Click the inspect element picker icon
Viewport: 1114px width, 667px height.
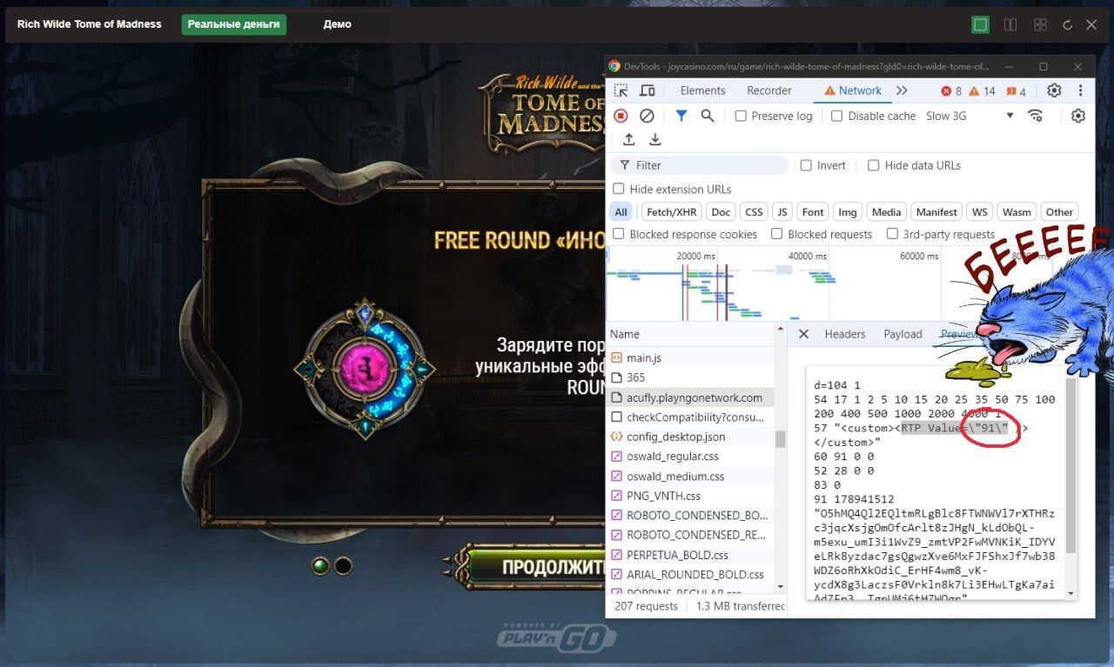621,90
